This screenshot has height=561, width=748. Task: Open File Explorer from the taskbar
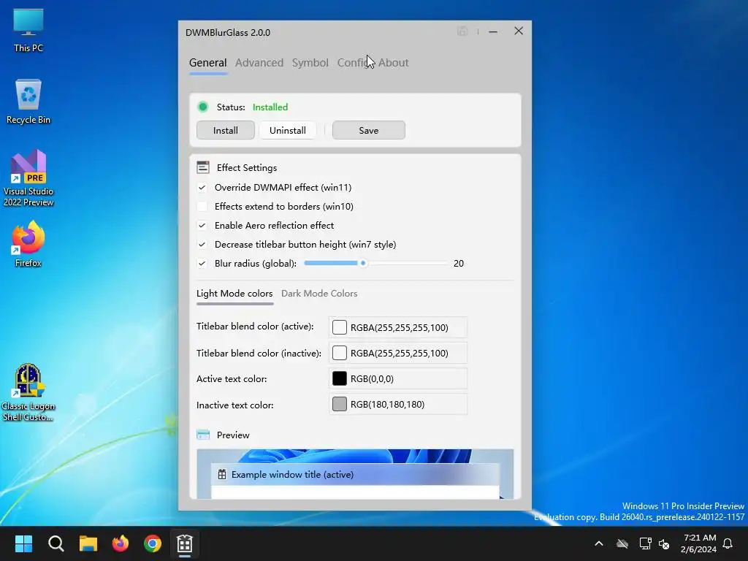click(x=88, y=543)
